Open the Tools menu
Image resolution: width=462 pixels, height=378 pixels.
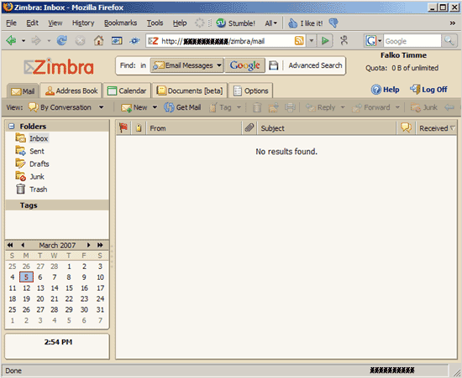pyautogui.click(x=155, y=23)
